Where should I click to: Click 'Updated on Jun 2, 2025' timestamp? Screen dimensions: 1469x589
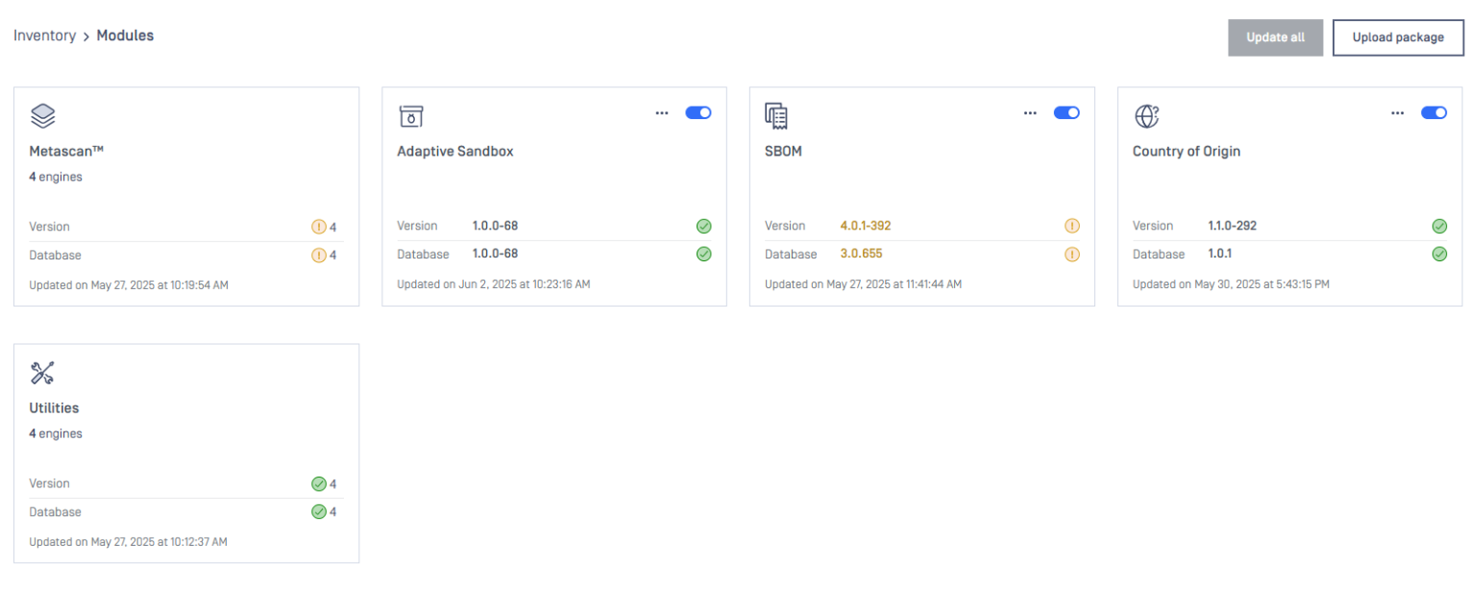[x=494, y=284]
